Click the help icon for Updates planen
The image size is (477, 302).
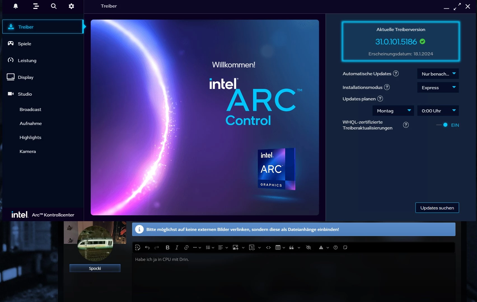coord(380,99)
